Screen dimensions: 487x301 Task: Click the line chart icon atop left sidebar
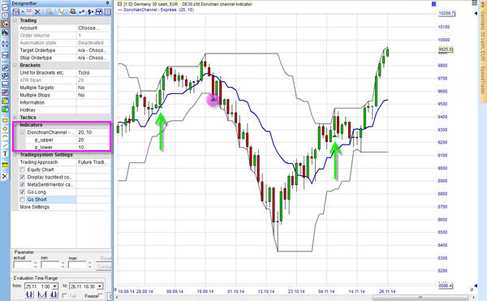(5, 6)
